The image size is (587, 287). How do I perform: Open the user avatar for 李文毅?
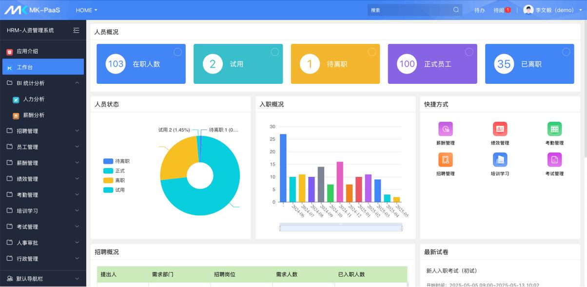pos(528,10)
